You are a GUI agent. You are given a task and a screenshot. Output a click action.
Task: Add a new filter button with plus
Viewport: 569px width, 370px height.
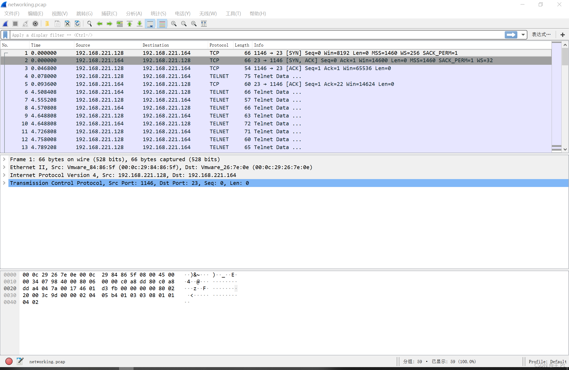[x=562, y=34]
